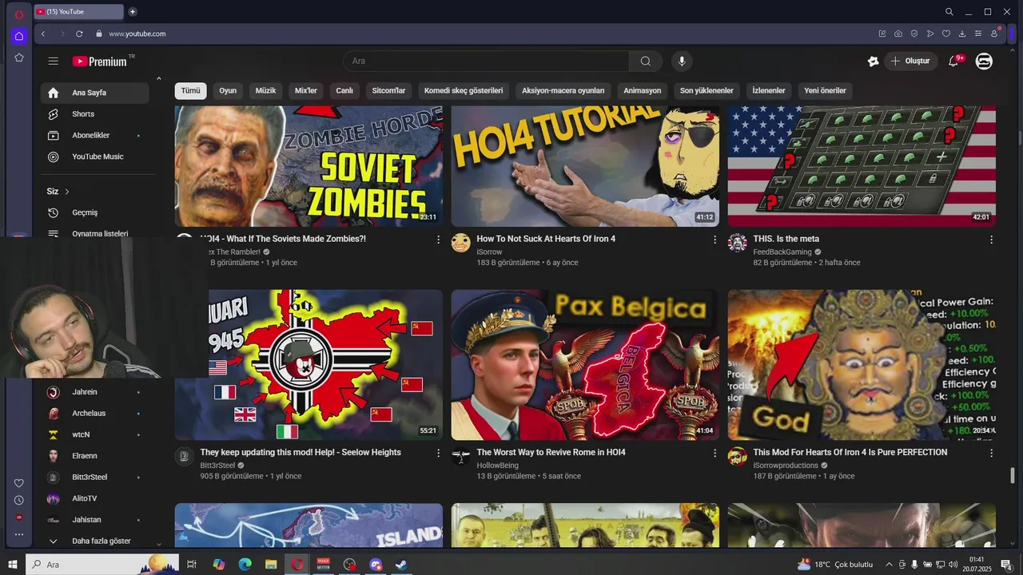Click the YouTube Premium logo
The width and height of the screenshot is (1023, 575).
[x=100, y=61]
